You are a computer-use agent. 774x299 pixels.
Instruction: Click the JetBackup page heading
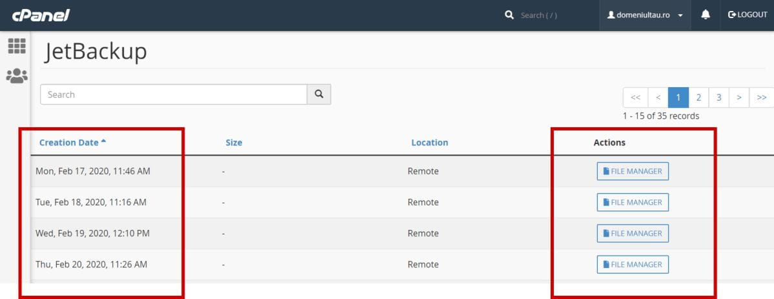96,52
